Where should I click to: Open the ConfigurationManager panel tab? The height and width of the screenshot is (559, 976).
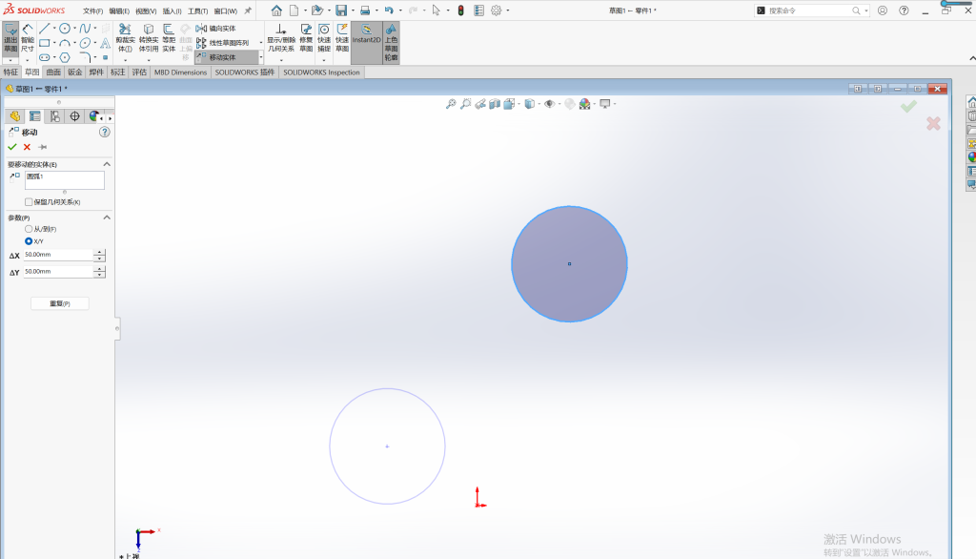coord(54,116)
